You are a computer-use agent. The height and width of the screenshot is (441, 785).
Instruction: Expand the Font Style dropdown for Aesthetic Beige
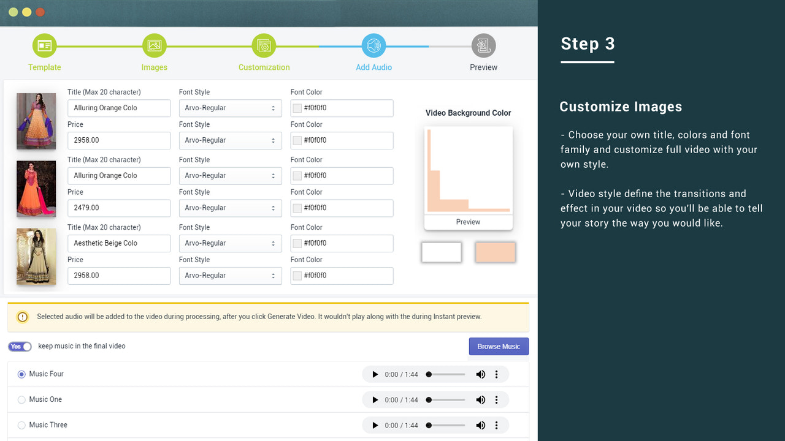tap(230, 243)
